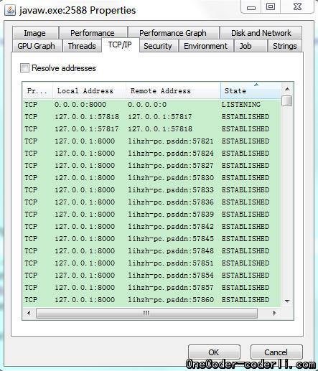Image resolution: width=318 pixels, height=371 pixels.
Task: Sort by the Remote Address column header
Action: coord(173,90)
